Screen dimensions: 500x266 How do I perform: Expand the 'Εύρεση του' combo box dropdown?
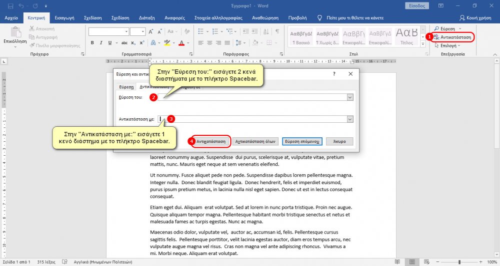pos(350,97)
